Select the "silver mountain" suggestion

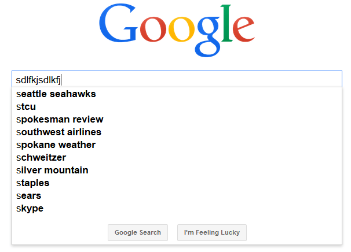point(52,170)
